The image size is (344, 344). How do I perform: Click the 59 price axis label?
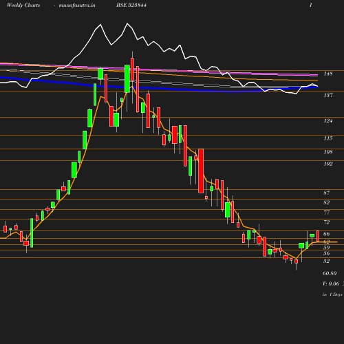[327, 248]
